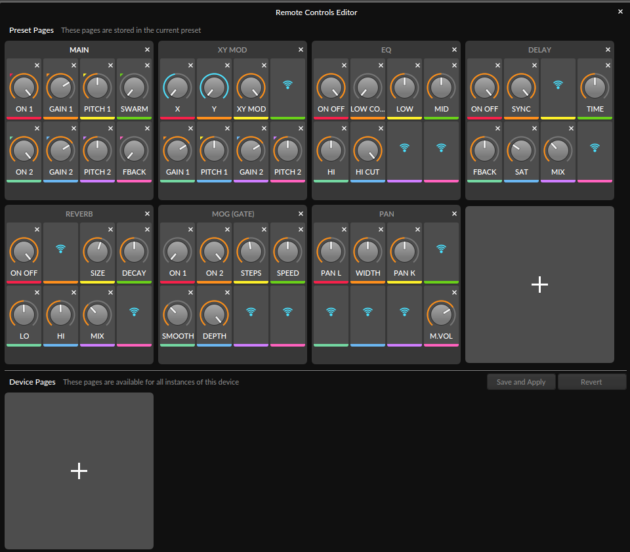Screen dimensions: 630x552
Task: Click the blue-slot mapping icon on PAN page
Action: (367, 312)
